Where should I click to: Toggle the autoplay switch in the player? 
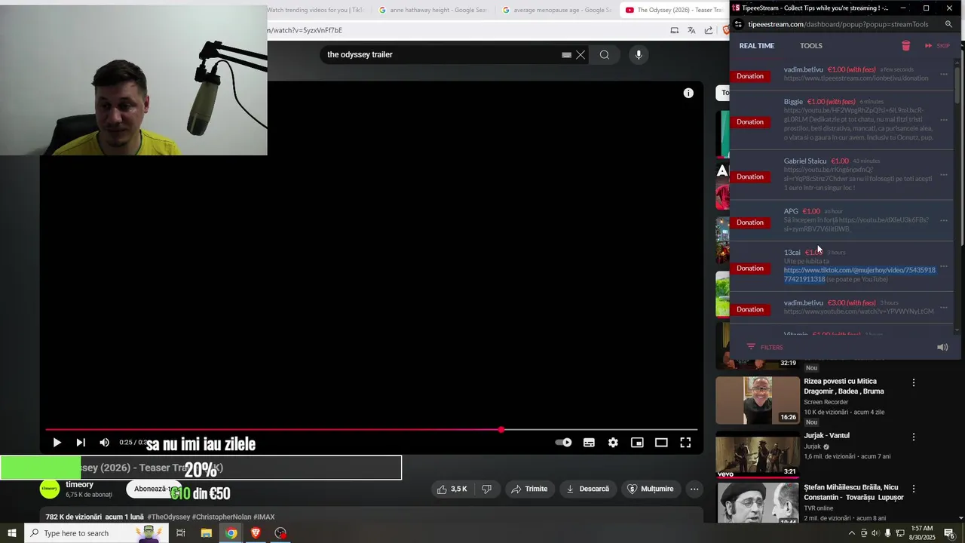click(564, 443)
